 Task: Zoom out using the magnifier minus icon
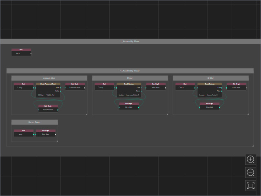click(x=250, y=172)
